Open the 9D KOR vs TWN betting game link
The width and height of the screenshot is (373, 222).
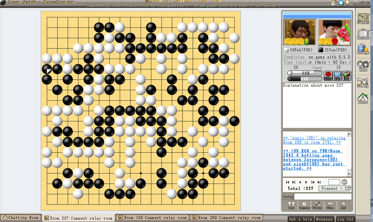(x=314, y=160)
